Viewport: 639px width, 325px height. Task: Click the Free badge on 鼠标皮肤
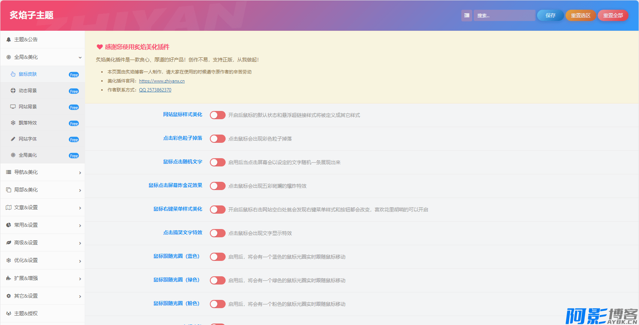(74, 75)
